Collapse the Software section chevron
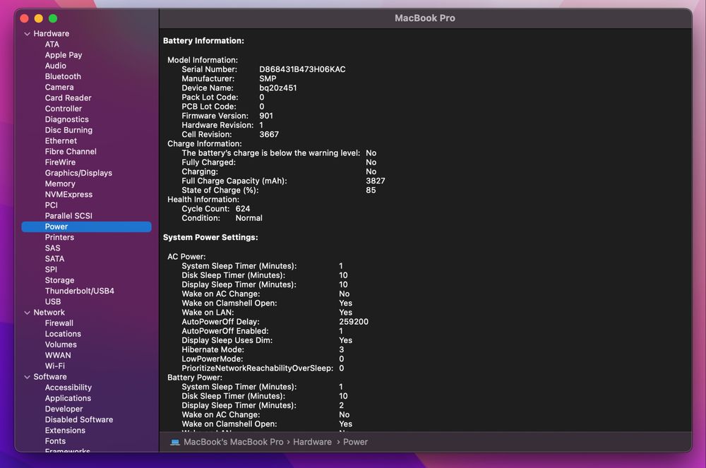The height and width of the screenshot is (468, 706). [27, 377]
